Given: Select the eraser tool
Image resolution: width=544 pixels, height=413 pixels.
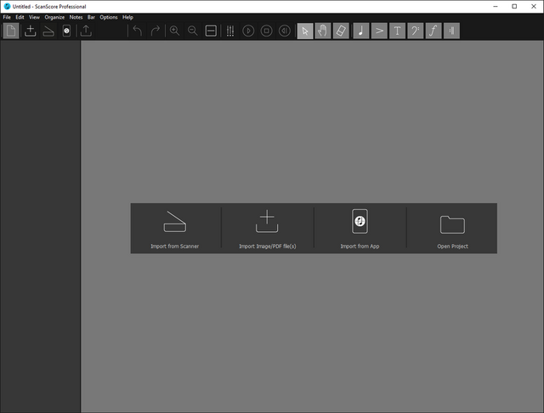Looking at the screenshot, I should click(341, 31).
